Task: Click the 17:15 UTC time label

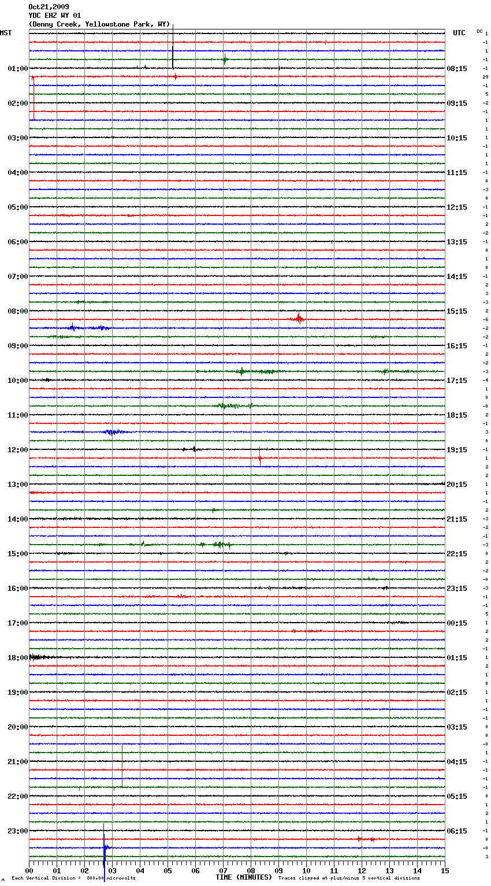Action: coord(457,381)
